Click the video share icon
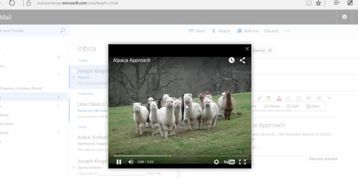The height and width of the screenshot is (178, 358). pyautogui.click(x=242, y=60)
